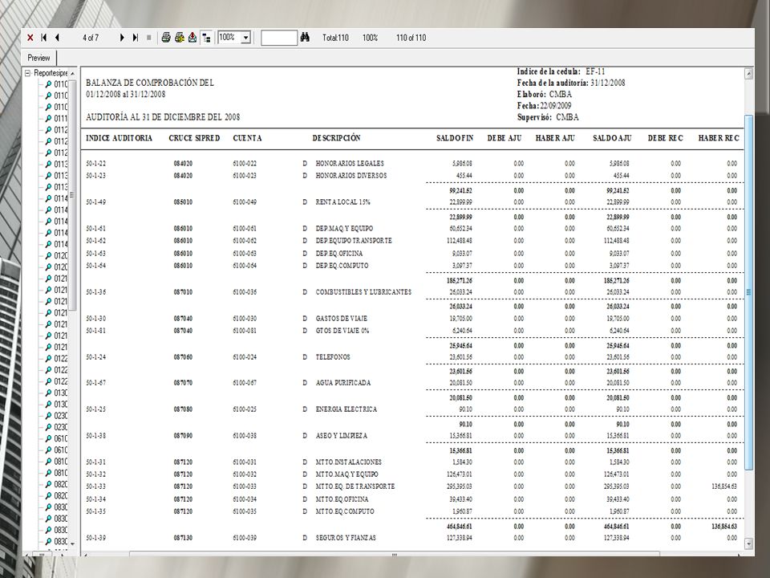The height and width of the screenshot is (578, 770).
Task: Click the CRUCE SIPRED column header
Action: 194,138
